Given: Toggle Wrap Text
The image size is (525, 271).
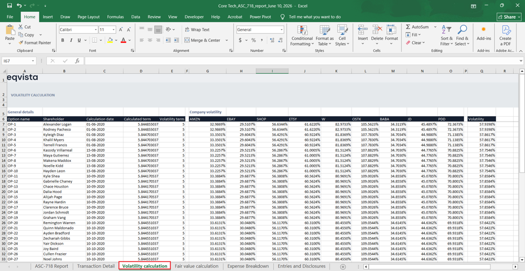Looking at the screenshot, I should coord(197,30).
